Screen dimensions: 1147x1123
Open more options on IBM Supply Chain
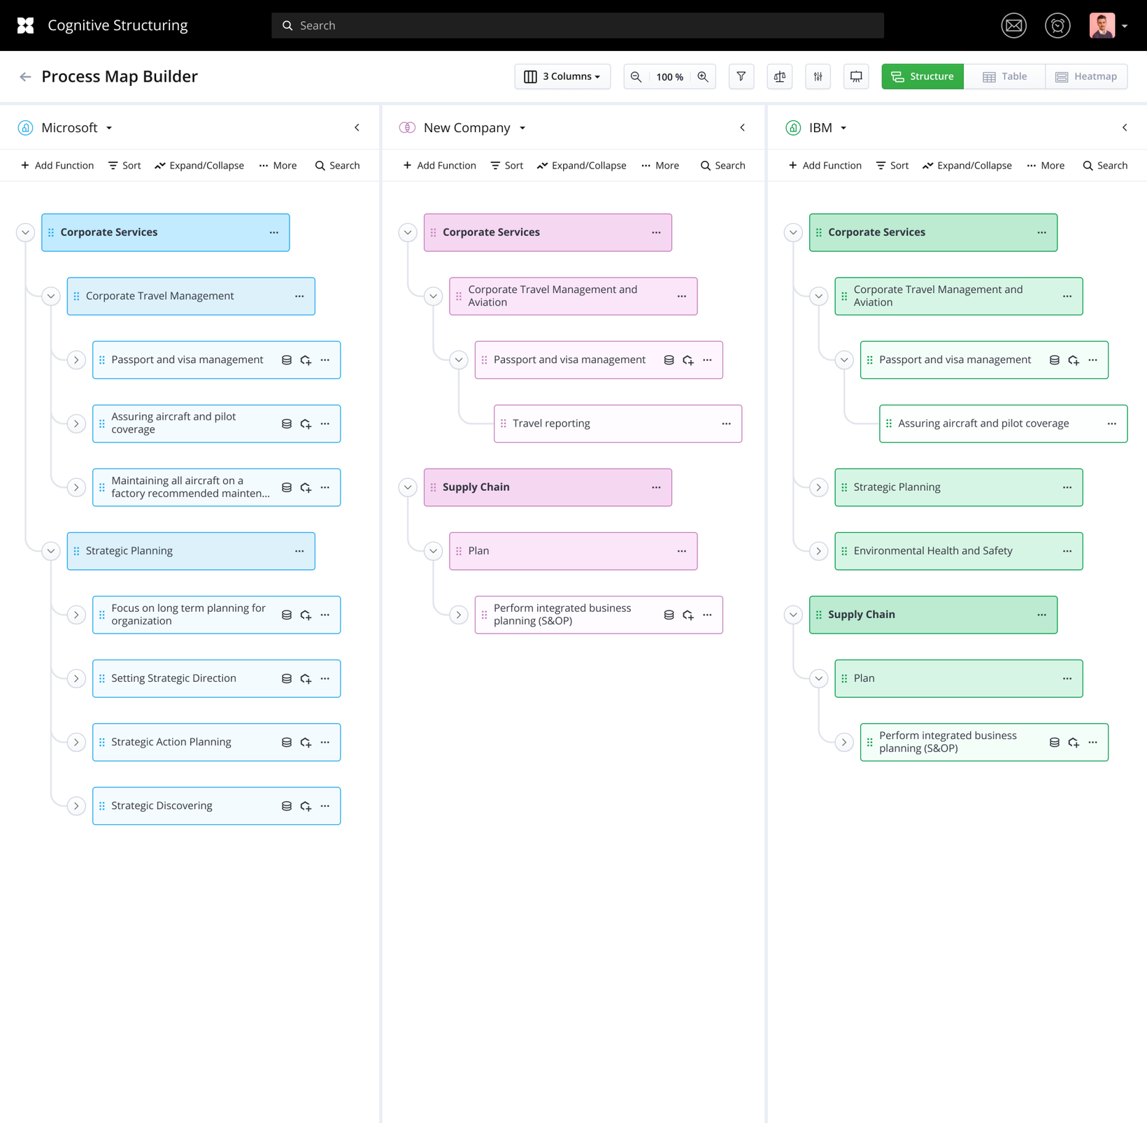point(1042,615)
